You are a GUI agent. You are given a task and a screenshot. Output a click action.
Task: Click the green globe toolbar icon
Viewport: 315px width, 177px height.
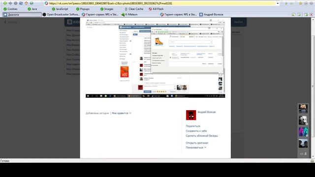coord(31,3)
